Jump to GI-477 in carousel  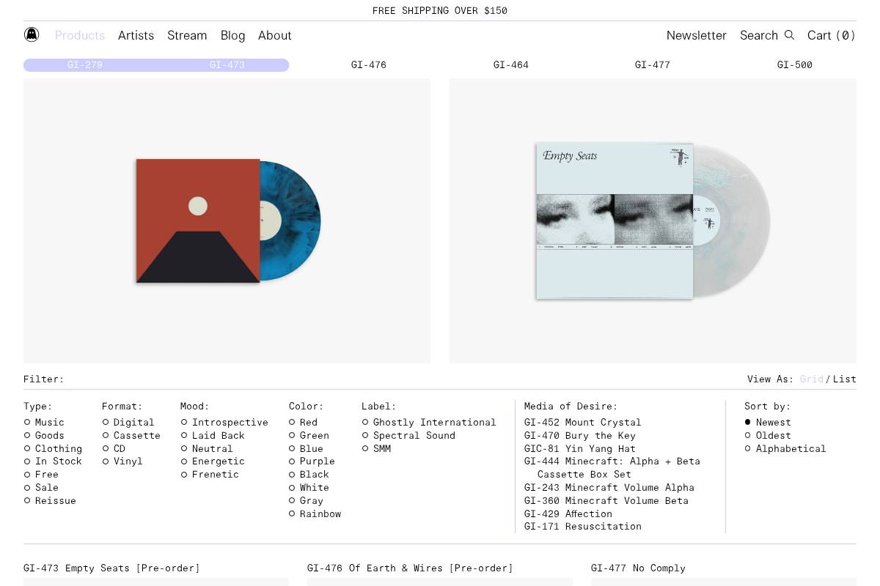click(x=653, y=65)
